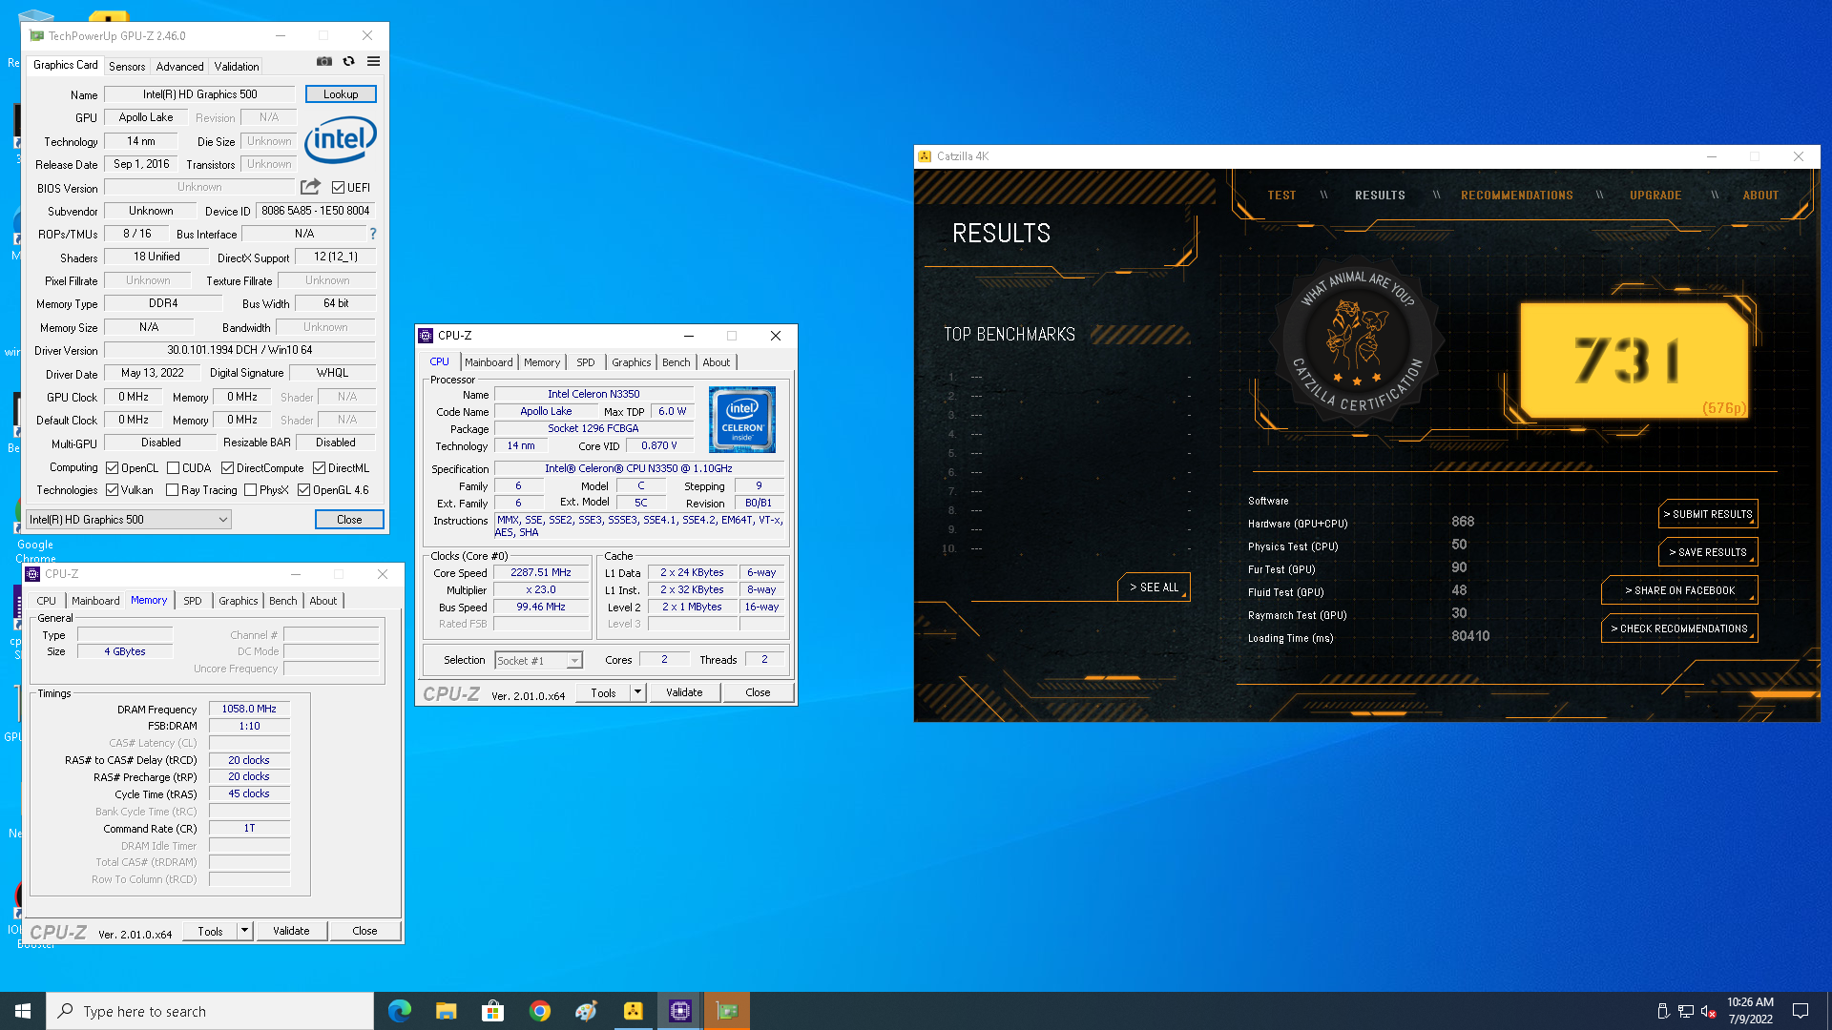Click the USB safely remove tray icon

pos(1663,1011)
